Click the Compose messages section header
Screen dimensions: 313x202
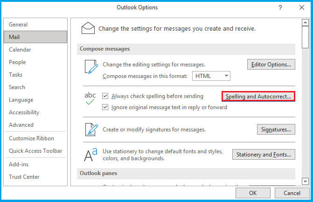186,49
